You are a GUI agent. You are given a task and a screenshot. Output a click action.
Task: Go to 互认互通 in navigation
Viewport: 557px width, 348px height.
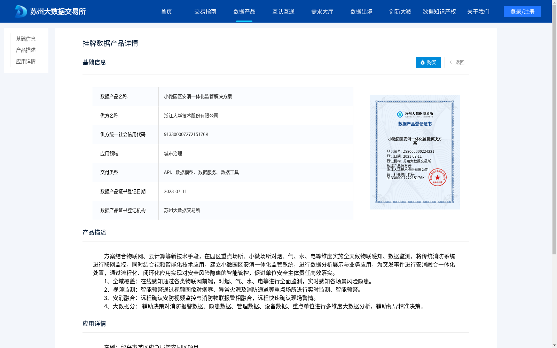click(x=283, y=11)
